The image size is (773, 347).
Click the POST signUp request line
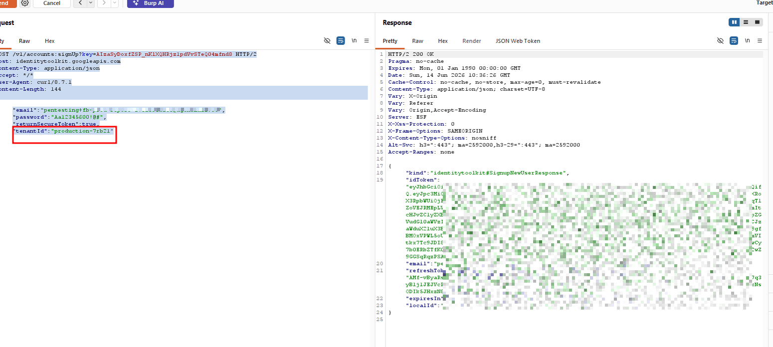coord(128,54)
